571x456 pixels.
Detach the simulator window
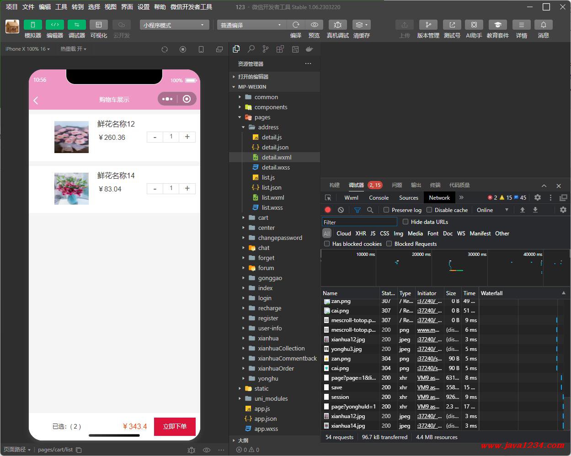coord(219,49)
